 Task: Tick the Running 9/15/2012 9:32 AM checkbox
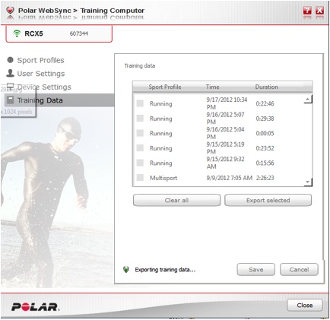point(140,163)
